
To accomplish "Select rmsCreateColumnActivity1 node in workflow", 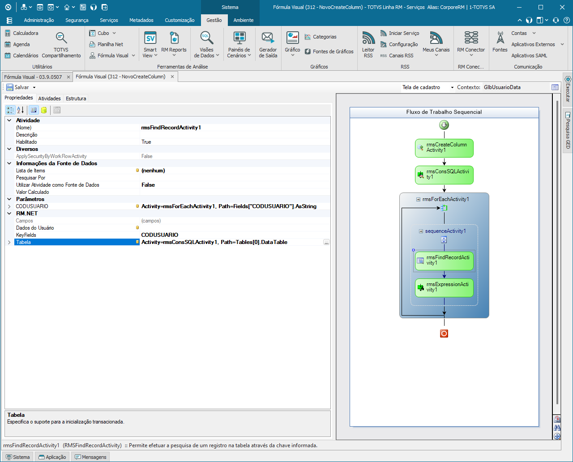I will (x=444, y=148).
